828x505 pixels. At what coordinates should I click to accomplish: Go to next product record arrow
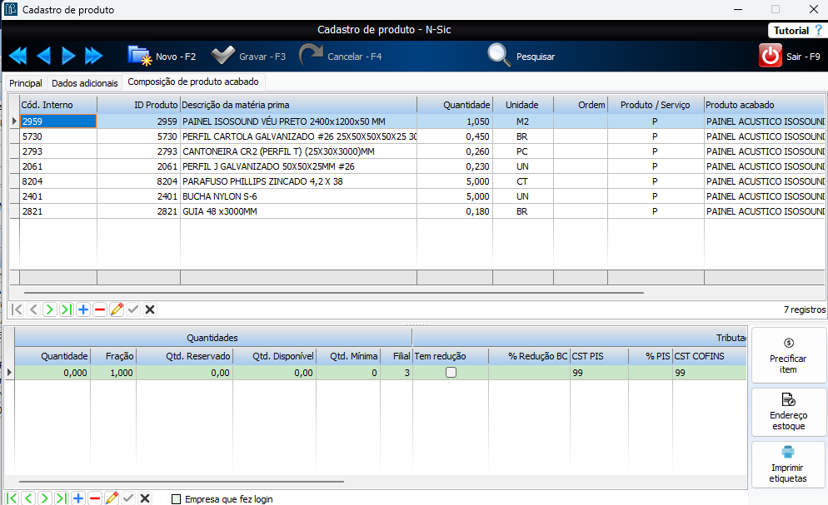click(68, 56)
